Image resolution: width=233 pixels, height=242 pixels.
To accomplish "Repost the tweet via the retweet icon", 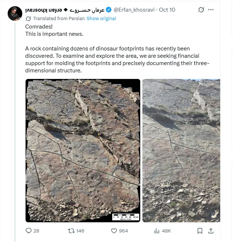I will coord(71,231).
